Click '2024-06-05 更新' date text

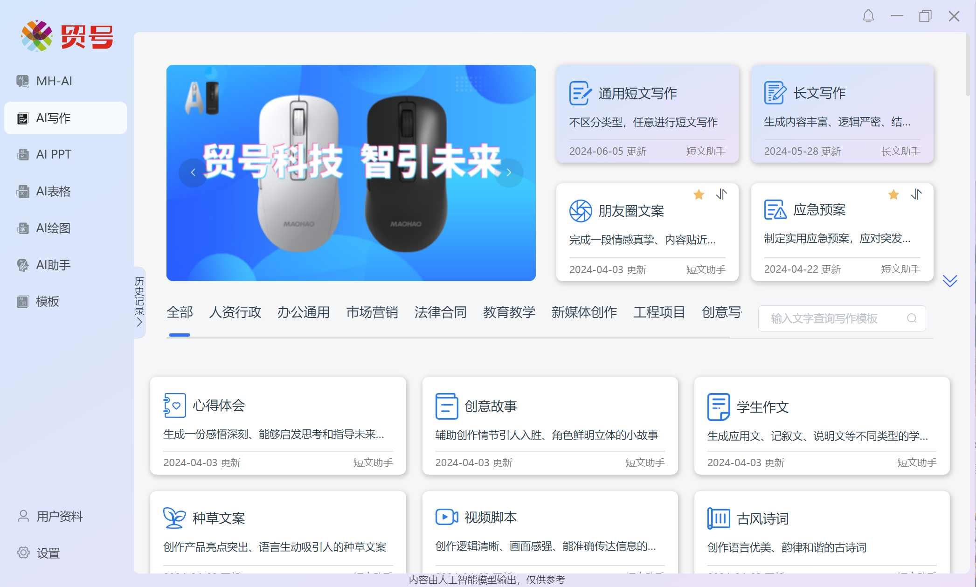click(x=608, y=152)
